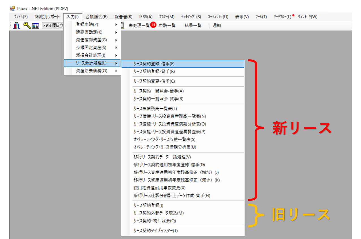
Task: Open the FAS 固定資産 module selector
Action: (53, 25)
